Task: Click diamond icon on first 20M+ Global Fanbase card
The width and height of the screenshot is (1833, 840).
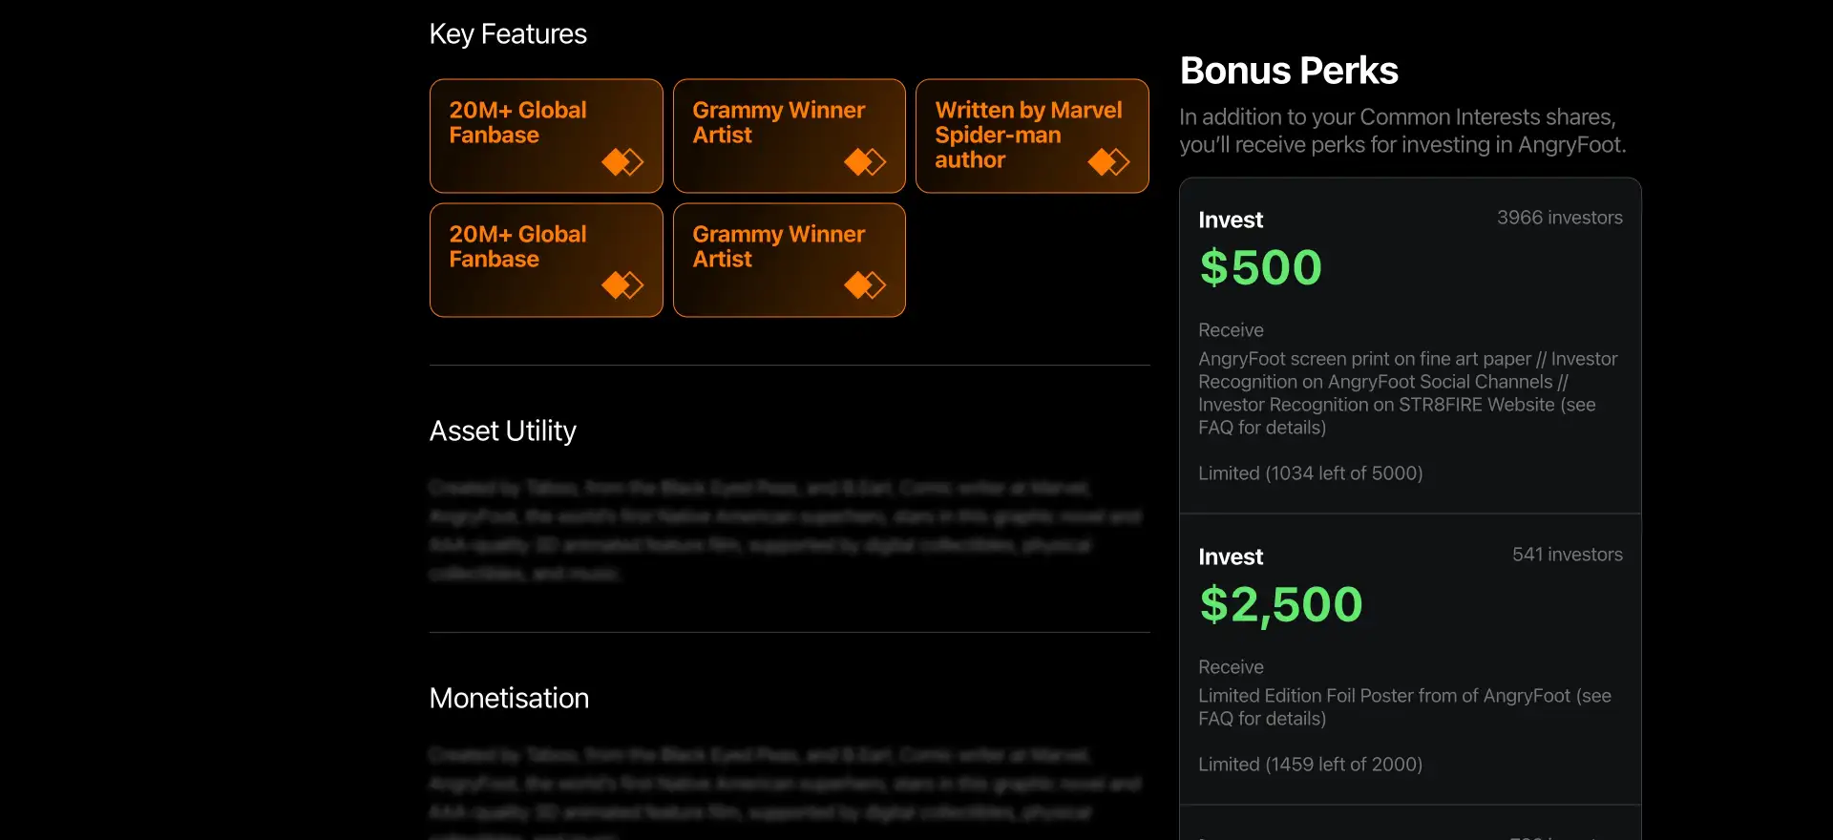Action: click(x=622, y=162)
